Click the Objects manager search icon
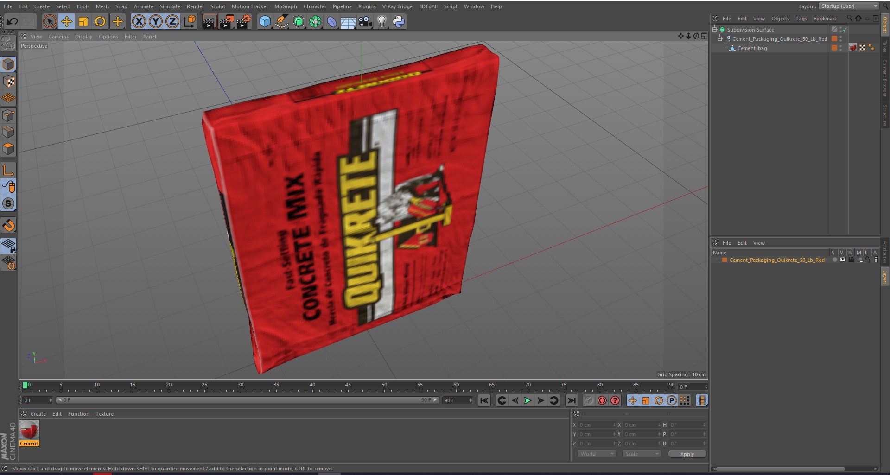The width and height of the screenshot is (890, 475). pyautogui.click(x=850, y=19)
